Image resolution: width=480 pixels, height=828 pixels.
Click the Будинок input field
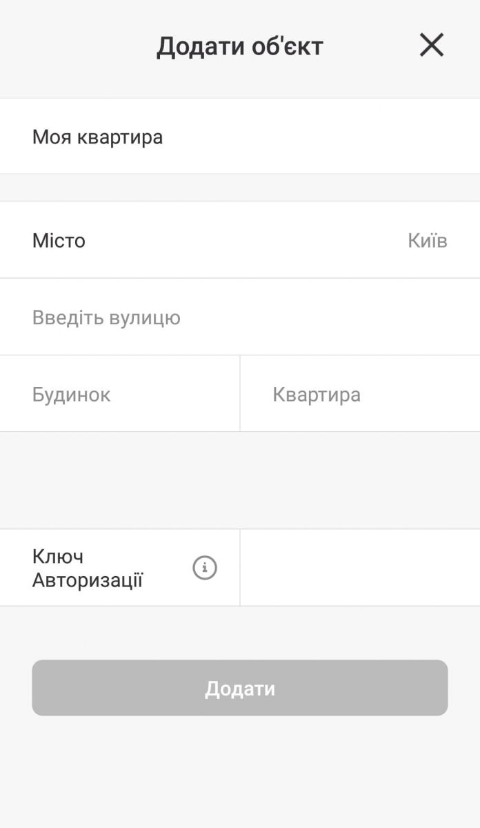pos(71,395)
